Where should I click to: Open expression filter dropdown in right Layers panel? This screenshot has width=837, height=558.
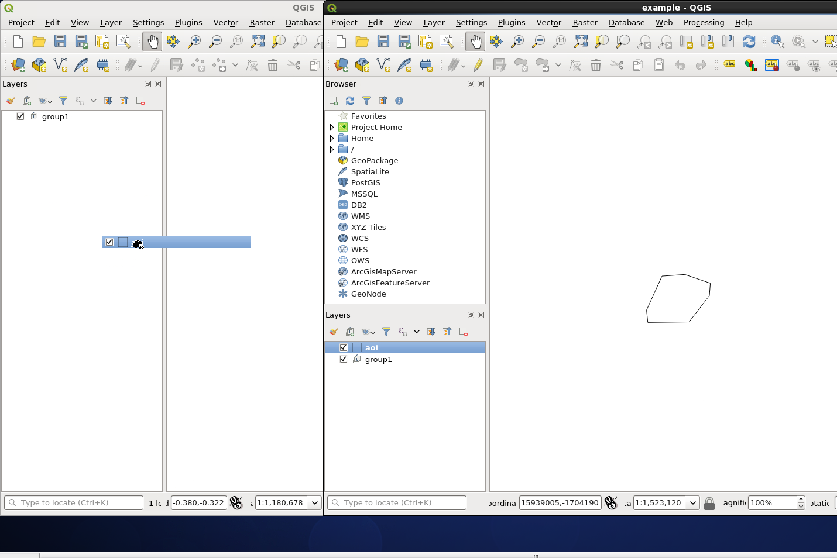[x=416, y=332]
